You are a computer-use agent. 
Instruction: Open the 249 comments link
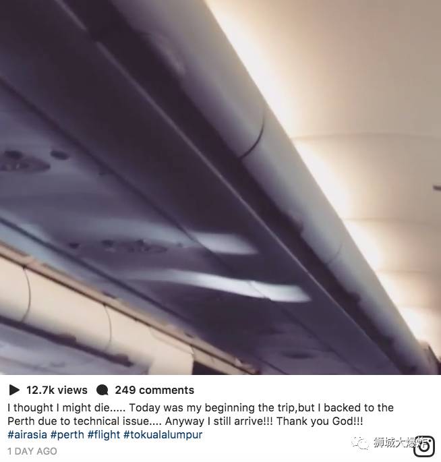pyautogui.click(x=154, y=390)
